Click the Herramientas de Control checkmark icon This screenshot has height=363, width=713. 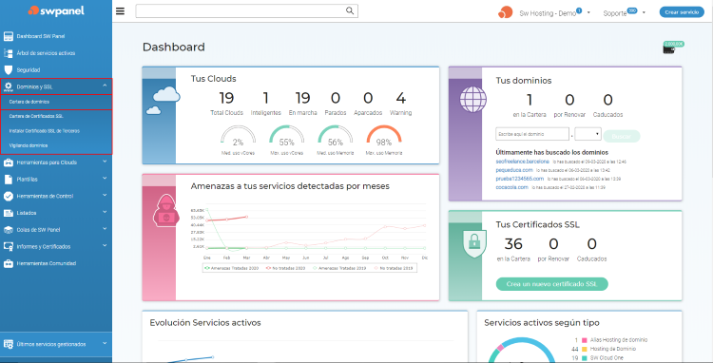pyautogui.click(x=9, y=197)
